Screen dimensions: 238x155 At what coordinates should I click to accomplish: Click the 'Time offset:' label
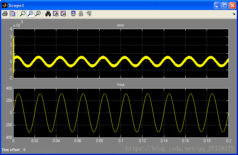[x=11, y=150]
